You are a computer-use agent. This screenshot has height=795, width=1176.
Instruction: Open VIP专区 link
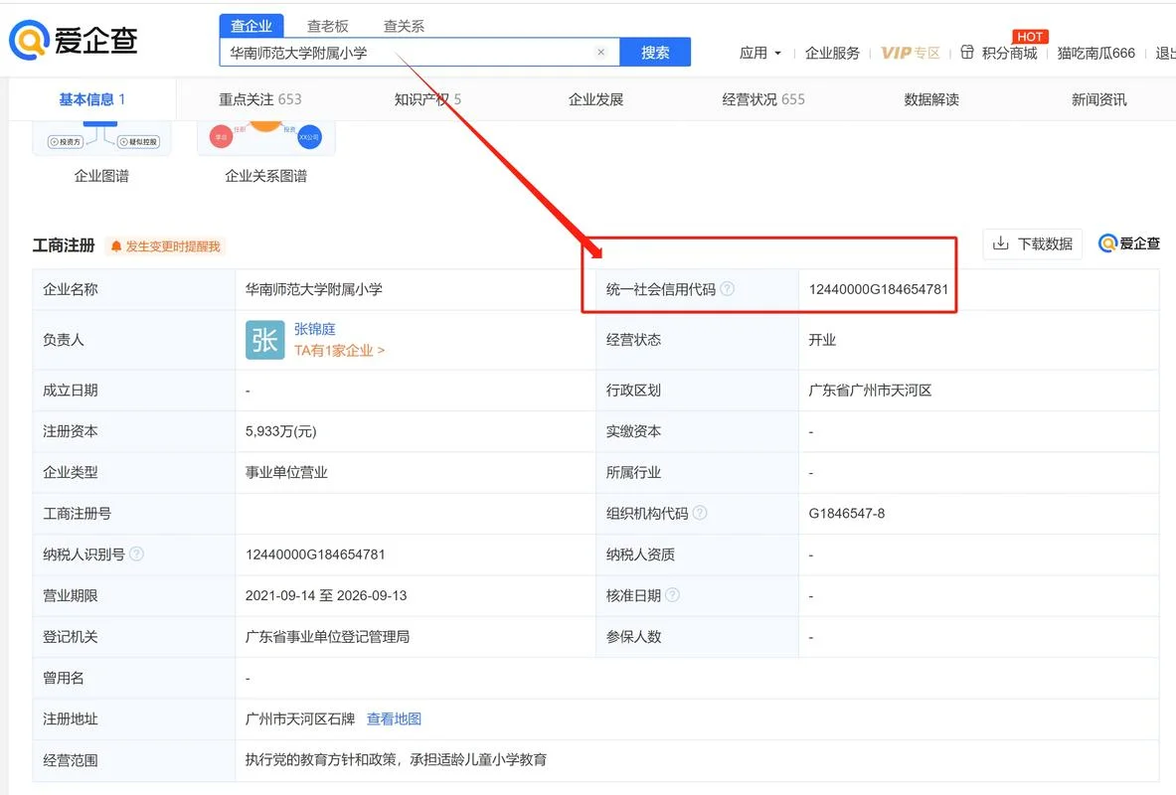pos(911,53)
